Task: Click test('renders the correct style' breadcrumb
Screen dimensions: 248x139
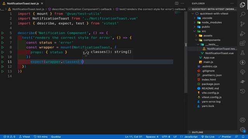Action: click(151, 9)
